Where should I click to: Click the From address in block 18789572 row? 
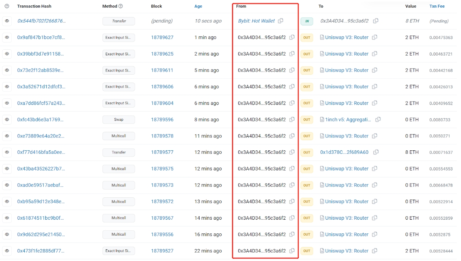(262, 202)
